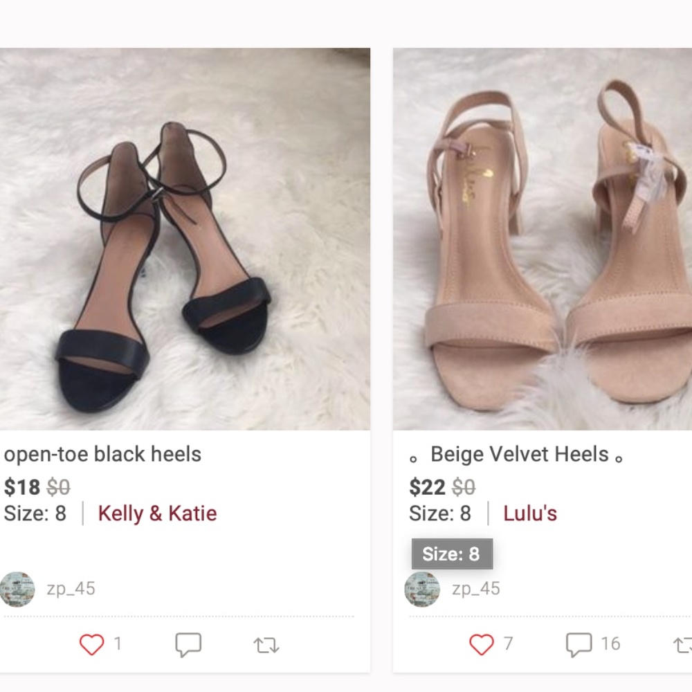Click the gray "Size: 8" tooltip badge

tap(452, 554)
